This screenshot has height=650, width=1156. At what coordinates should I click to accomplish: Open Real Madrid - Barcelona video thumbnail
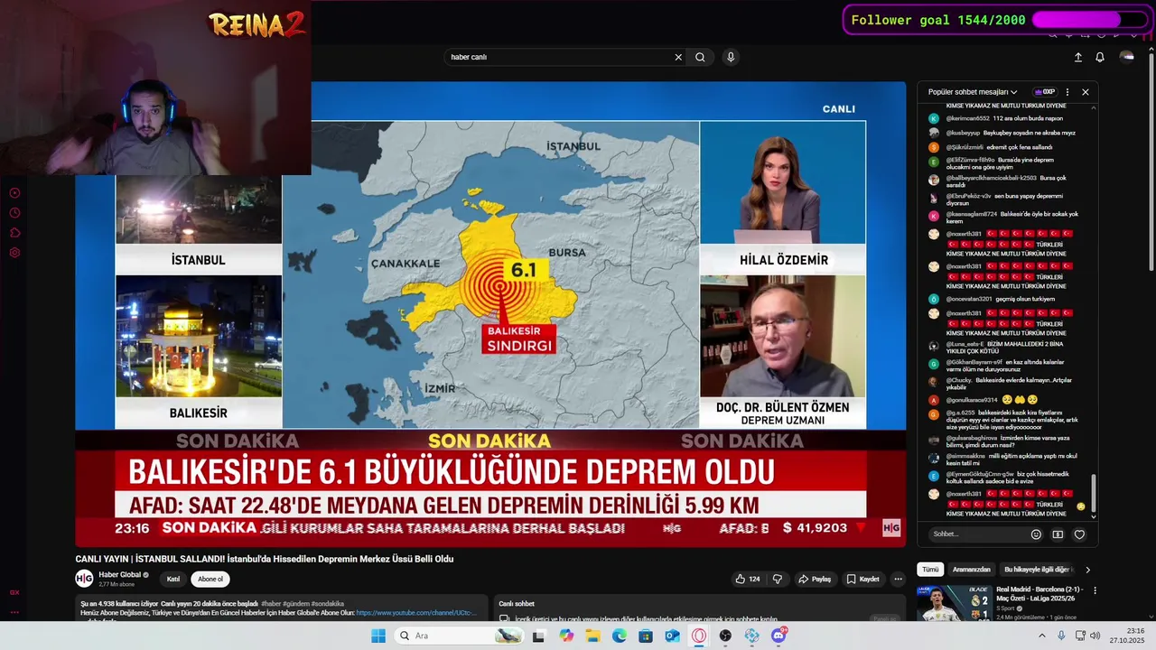coord(954,603)
